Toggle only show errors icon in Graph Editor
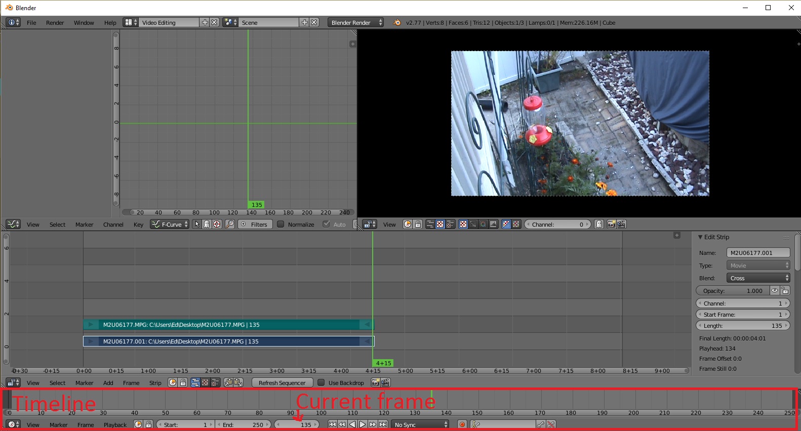The height and width of the screenshot is (431, 801). point(217,224)
